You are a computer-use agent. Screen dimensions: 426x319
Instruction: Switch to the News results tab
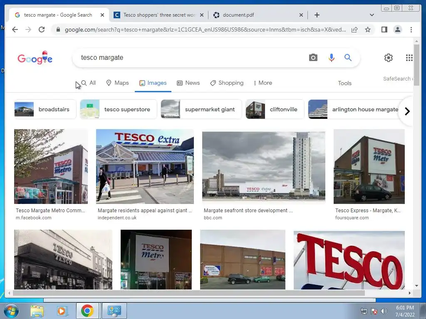point(188,83)
